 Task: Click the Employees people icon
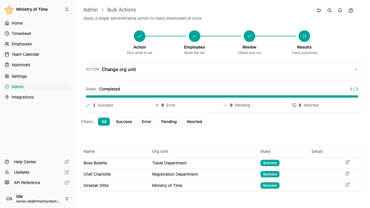7,44
